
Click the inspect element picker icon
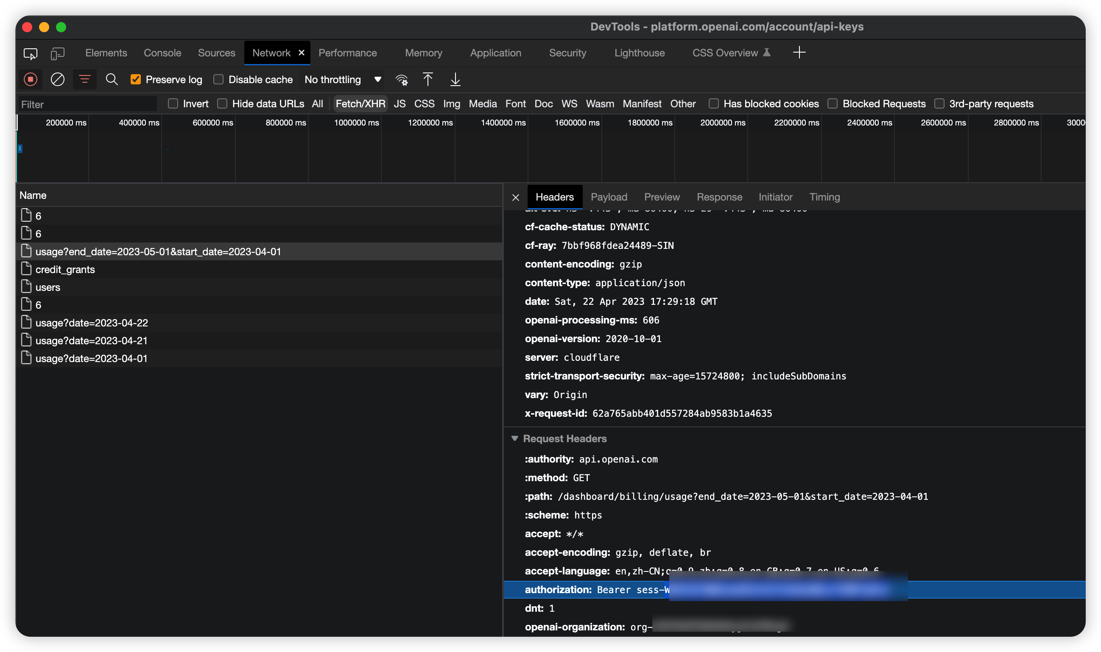[31, 53]
